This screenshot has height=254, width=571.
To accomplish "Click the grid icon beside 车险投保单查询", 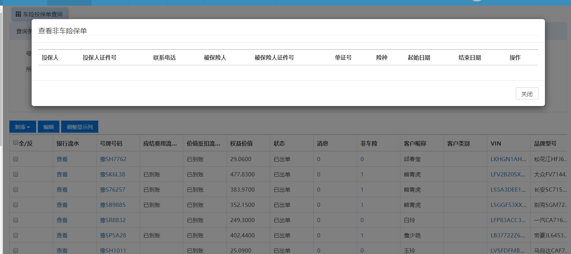I will (x=18, y=14).
